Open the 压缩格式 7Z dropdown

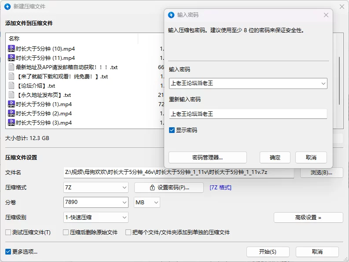(x=96, y=188)
